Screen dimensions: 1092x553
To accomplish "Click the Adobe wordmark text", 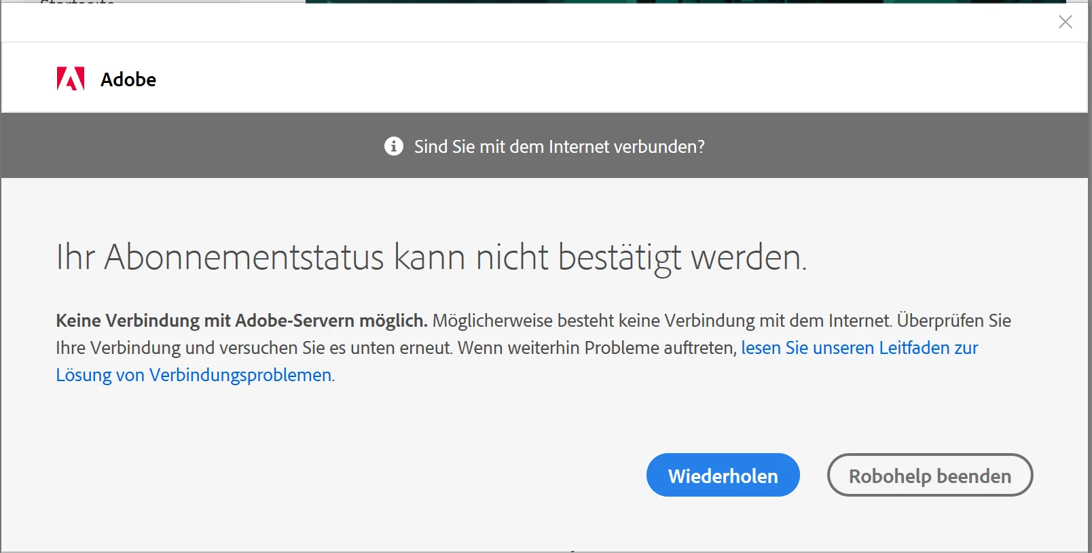I will 128,79.
